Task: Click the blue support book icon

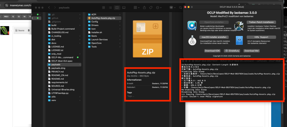Action: click(239, 41)
